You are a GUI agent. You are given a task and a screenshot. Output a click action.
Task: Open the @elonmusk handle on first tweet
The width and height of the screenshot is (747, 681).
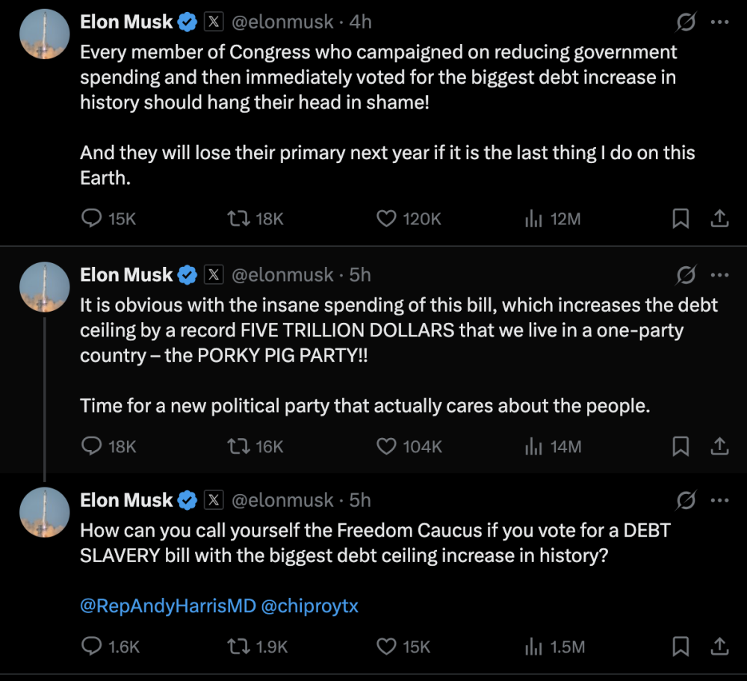(283, 22)
